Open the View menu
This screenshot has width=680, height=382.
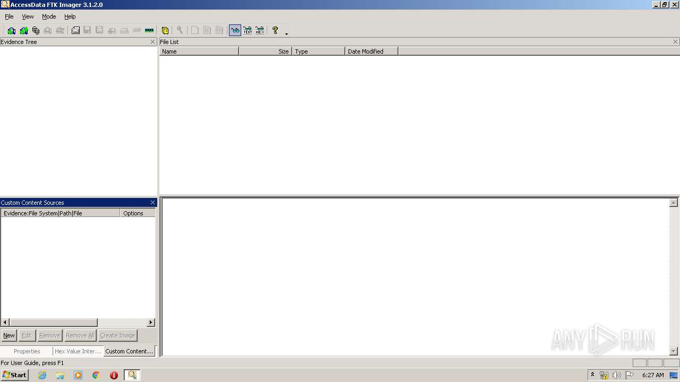28,16
